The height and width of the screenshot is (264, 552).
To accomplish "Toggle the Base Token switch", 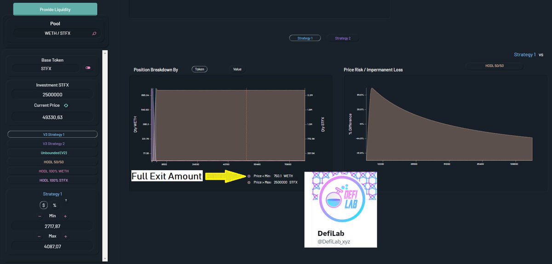I will [88, 68].
